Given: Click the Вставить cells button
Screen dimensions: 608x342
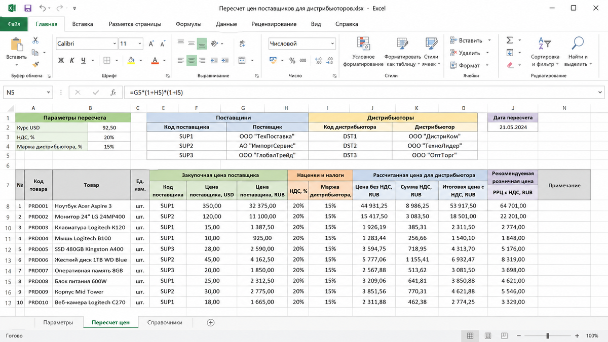Looking at the screenshot, I should [x=471, y=40].
